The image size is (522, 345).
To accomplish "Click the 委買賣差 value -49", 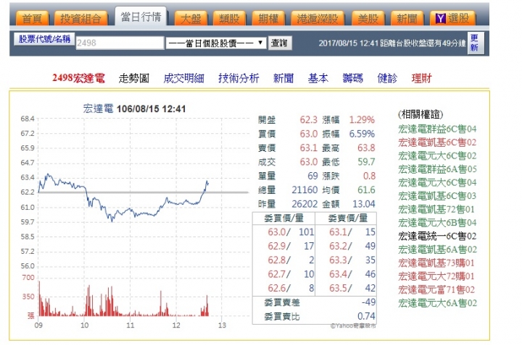I will tap(368, 302).
